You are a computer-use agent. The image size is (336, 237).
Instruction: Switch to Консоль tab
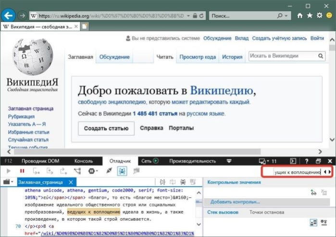point(84,161)
